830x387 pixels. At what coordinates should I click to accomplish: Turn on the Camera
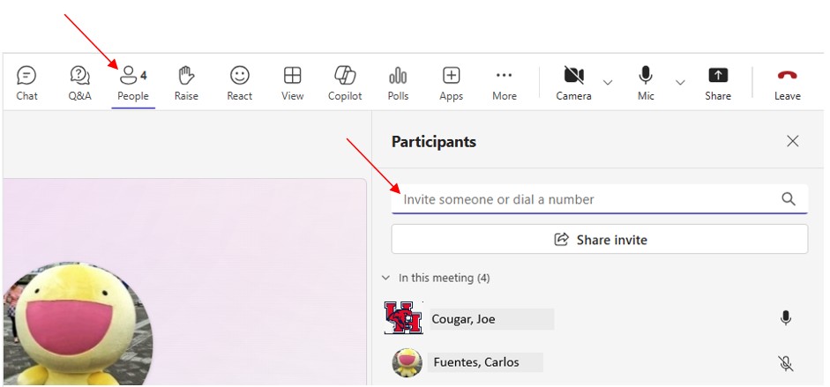tap(574, 84)
